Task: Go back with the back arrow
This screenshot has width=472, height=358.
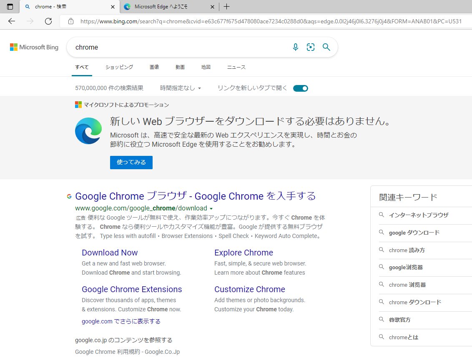Action: tap(11, 21)
